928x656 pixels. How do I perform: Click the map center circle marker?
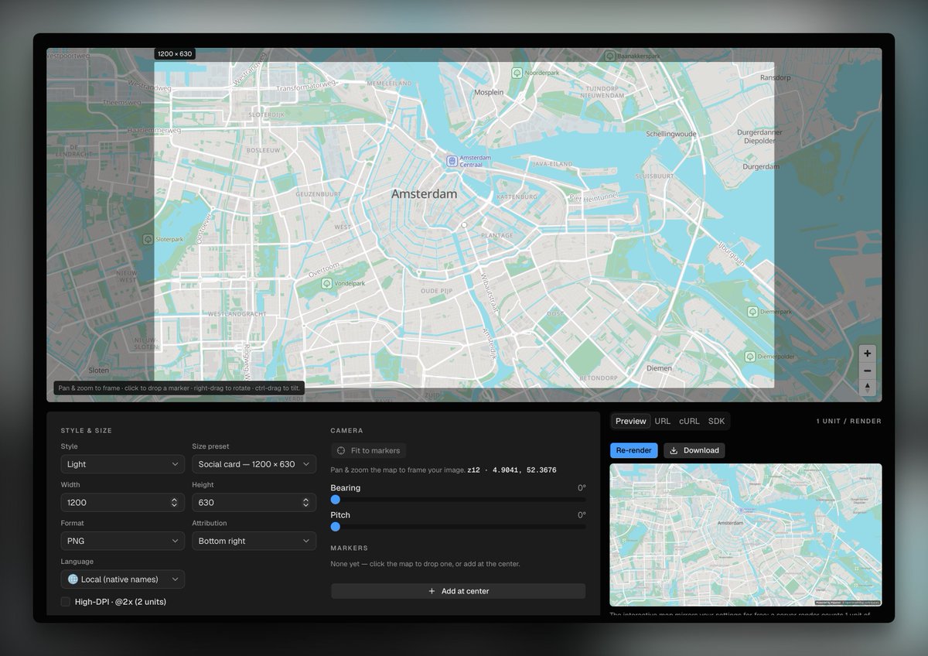tap(464, 225)
